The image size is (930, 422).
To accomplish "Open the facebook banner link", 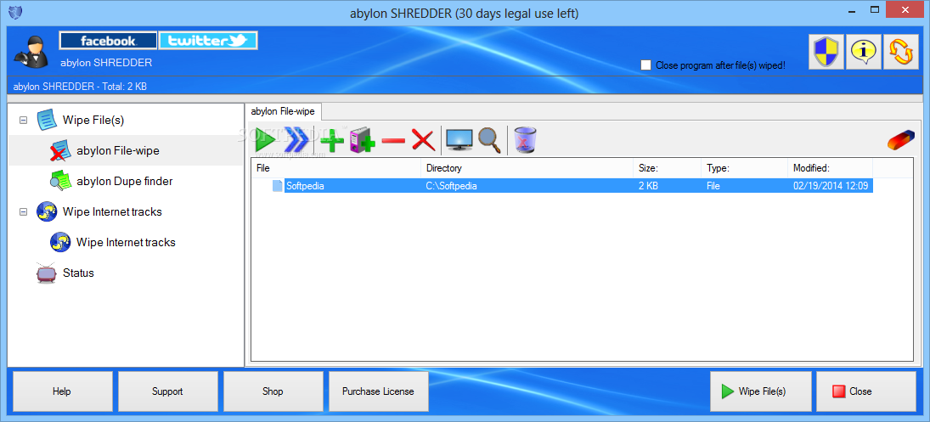I will [x=108, y=40].
